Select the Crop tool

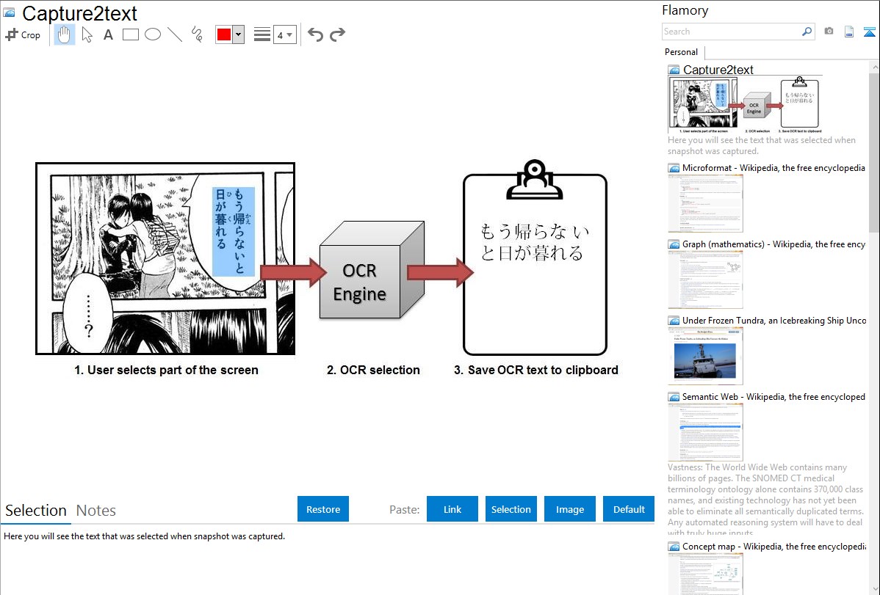coord(23,34)
